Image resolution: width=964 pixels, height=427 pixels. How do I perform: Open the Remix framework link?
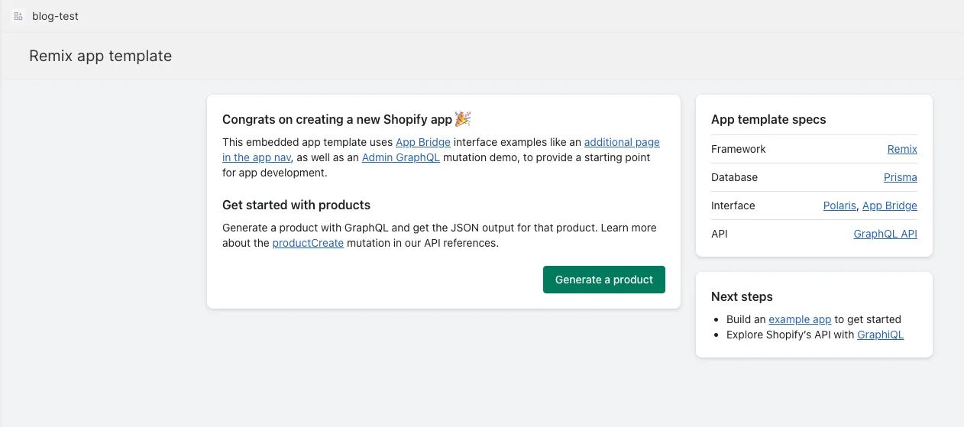click(901, 149)
